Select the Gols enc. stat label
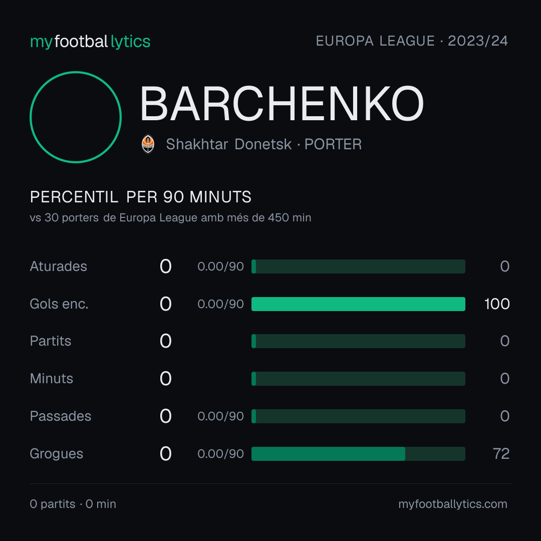Screen dimensions: 541x541 coord(59,304)
